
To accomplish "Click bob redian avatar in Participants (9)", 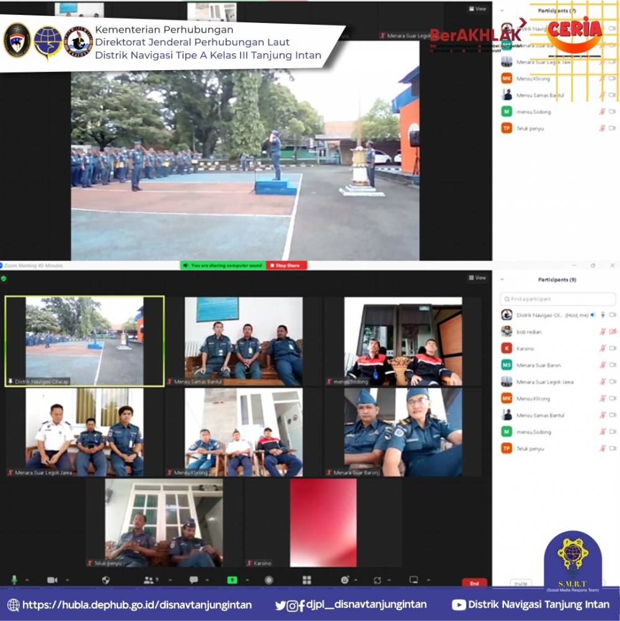I will 507,331.
